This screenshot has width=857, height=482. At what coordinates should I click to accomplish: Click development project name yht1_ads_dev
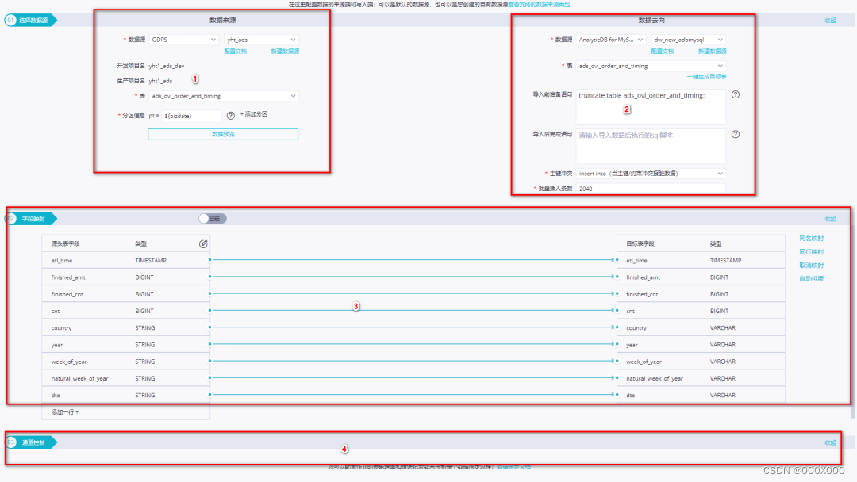[x=167, y=66]
